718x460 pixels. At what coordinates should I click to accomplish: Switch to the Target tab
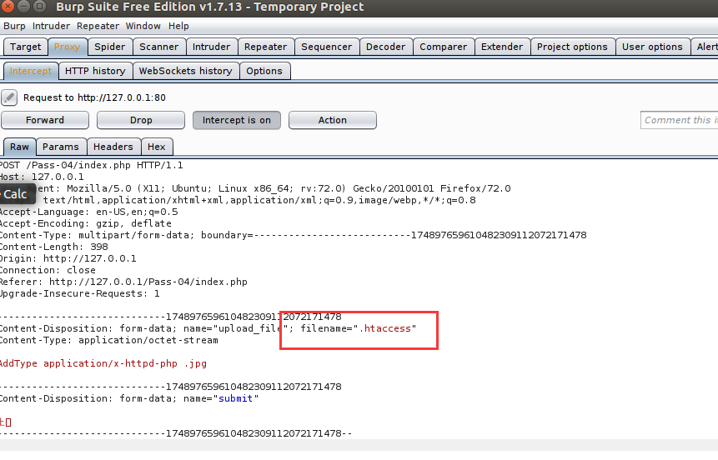click(25, 47)
